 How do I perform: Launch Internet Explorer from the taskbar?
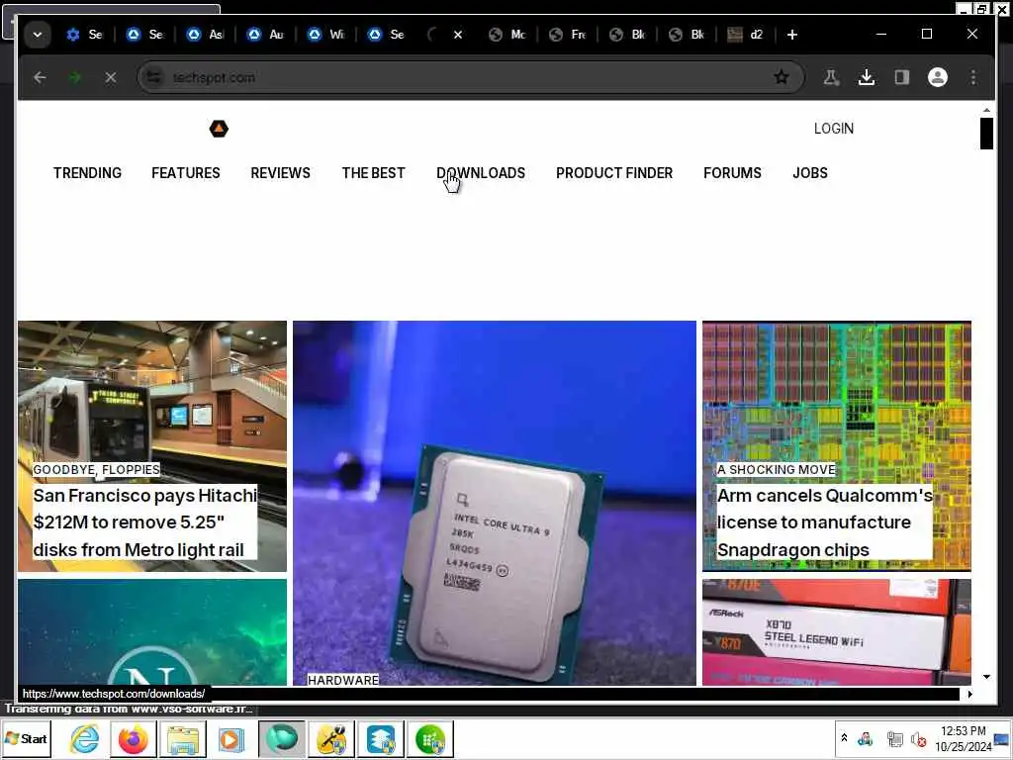85,738
